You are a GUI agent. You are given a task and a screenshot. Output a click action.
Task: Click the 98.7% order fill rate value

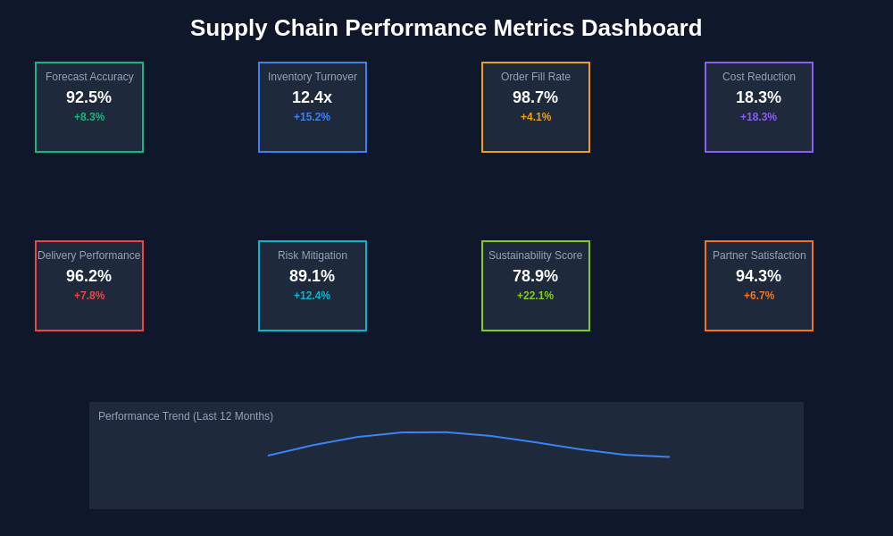(x=536, y=97)
